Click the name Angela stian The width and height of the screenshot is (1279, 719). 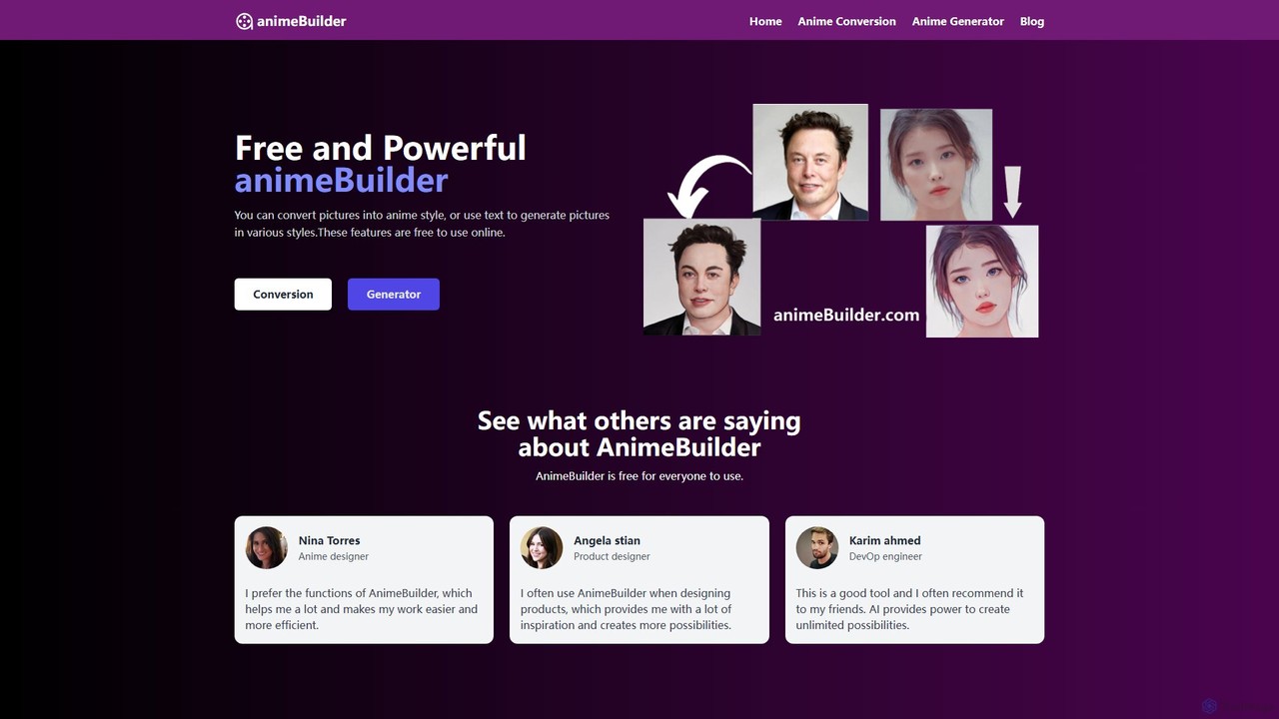(x=607, y=540)
